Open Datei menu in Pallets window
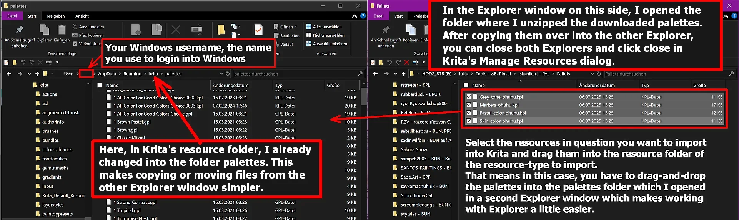This screenshot has width=739, height=220. 378,16
